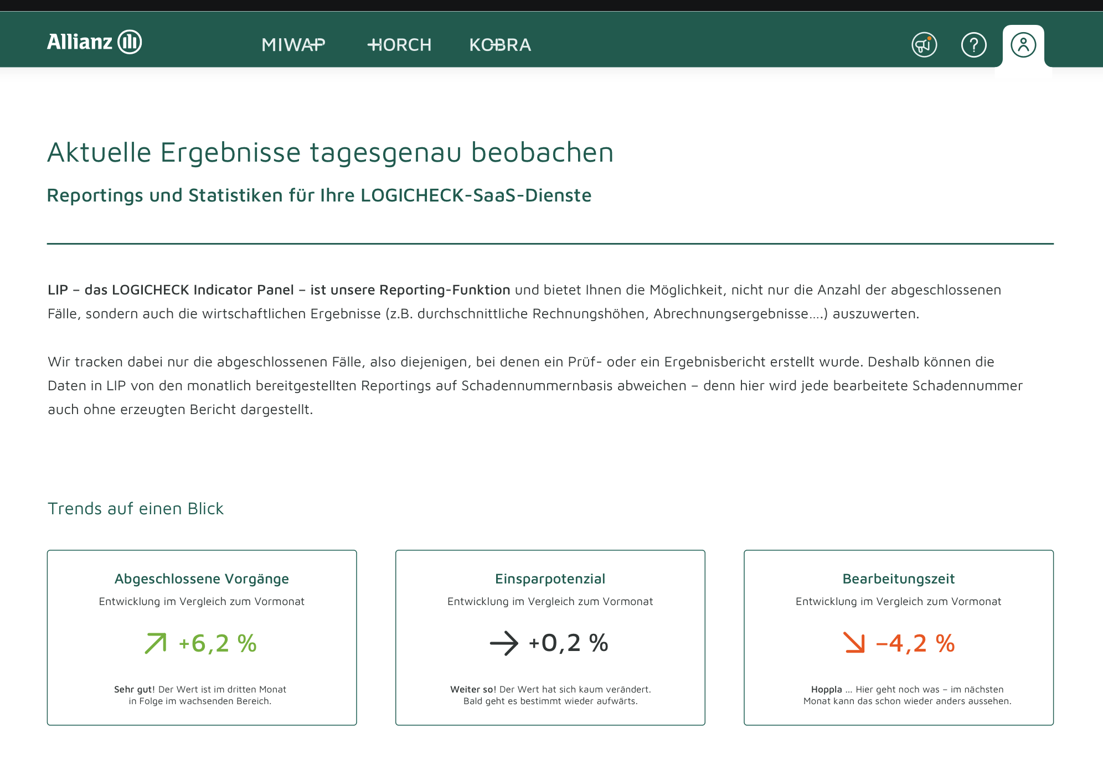
Task: Click the question mark help icon
Action: tap(973, 45)
